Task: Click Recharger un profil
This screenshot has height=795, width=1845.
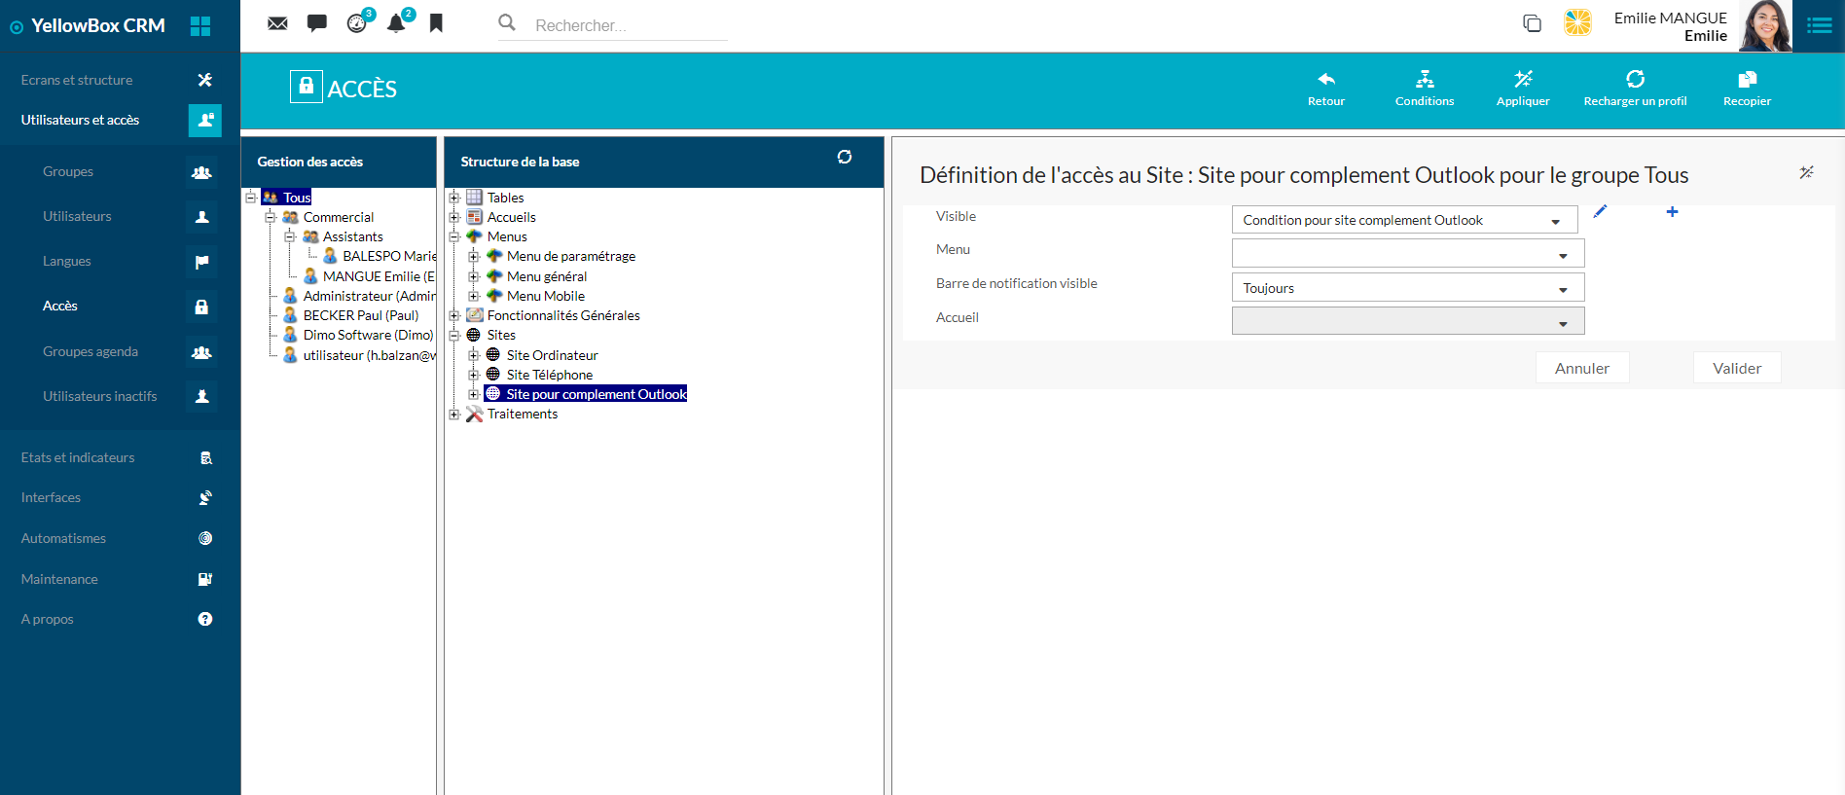Action: pos(1635,88)
